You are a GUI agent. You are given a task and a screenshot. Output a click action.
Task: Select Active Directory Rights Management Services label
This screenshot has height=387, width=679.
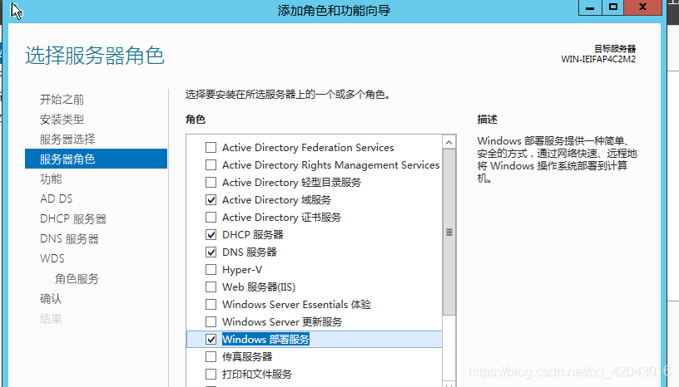[331, 164]
